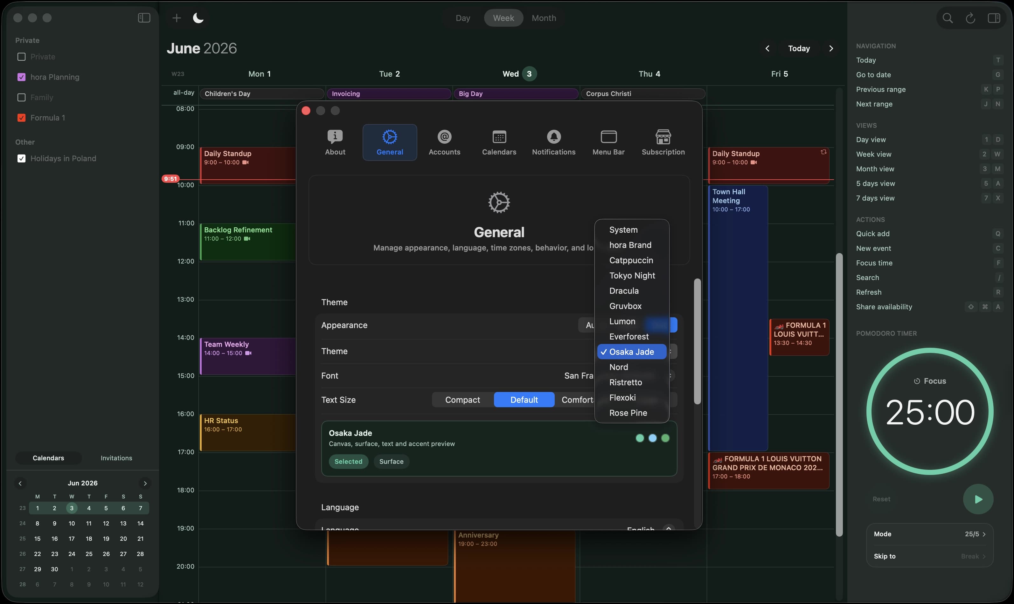Click the settings window scrollbar
This screenshot has height=604, width=1014.
coord(697,341)
